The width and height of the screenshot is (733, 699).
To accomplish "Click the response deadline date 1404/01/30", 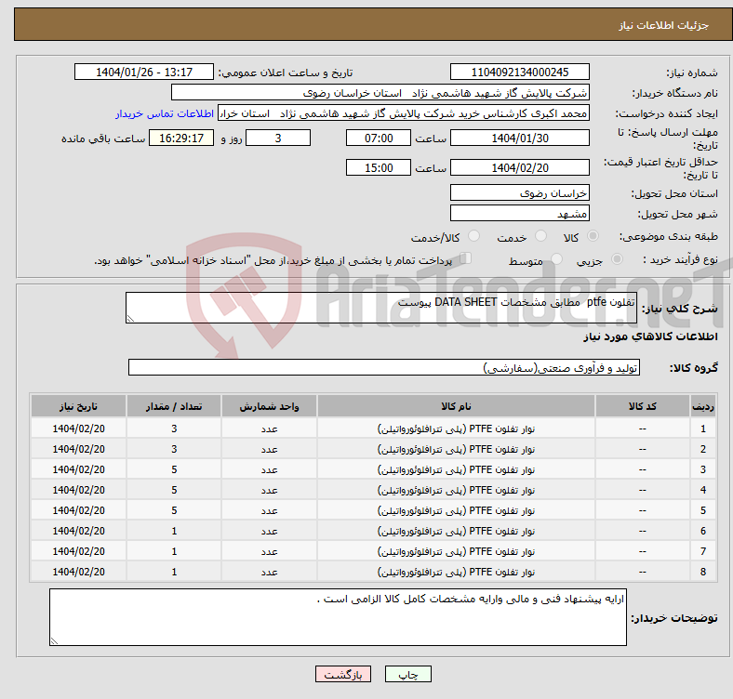I will point(519,138).
